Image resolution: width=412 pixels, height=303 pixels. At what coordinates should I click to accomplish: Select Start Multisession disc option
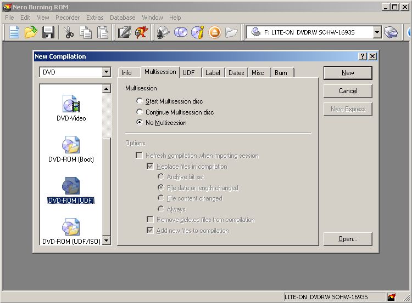[x=140, y=101]
